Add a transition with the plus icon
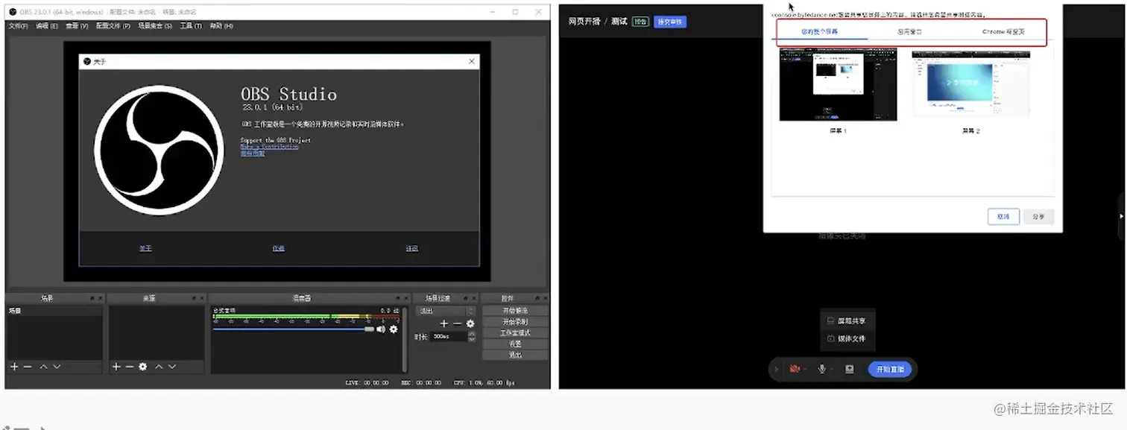This screenshot has width=1127, height=430. tap(443, 323)
